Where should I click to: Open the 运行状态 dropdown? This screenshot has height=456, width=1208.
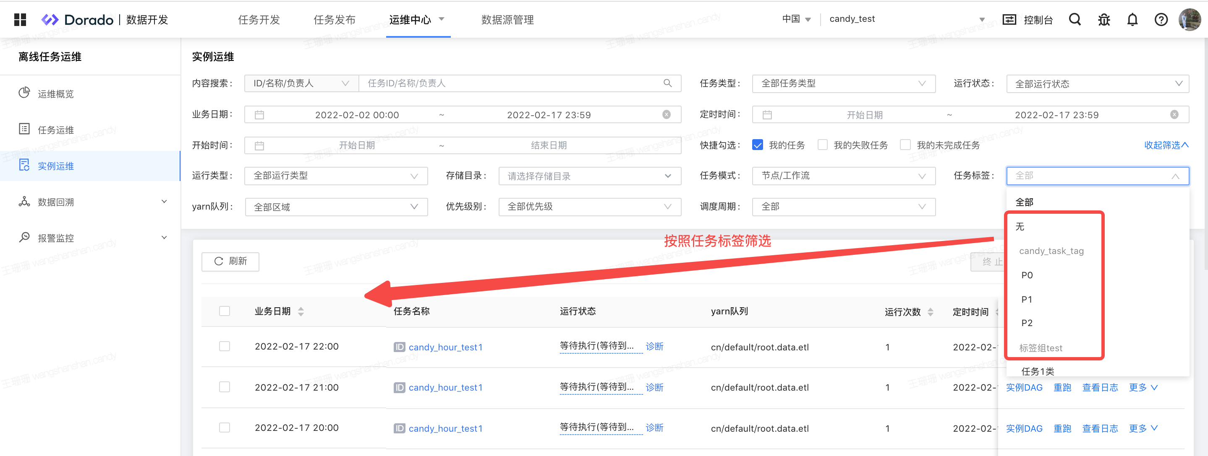pos(1097,84)
